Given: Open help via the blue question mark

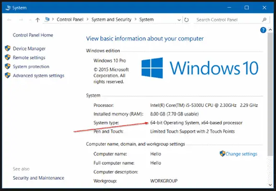Looking at the screenshot, I should pyautogui.click(x=263, y=30).
